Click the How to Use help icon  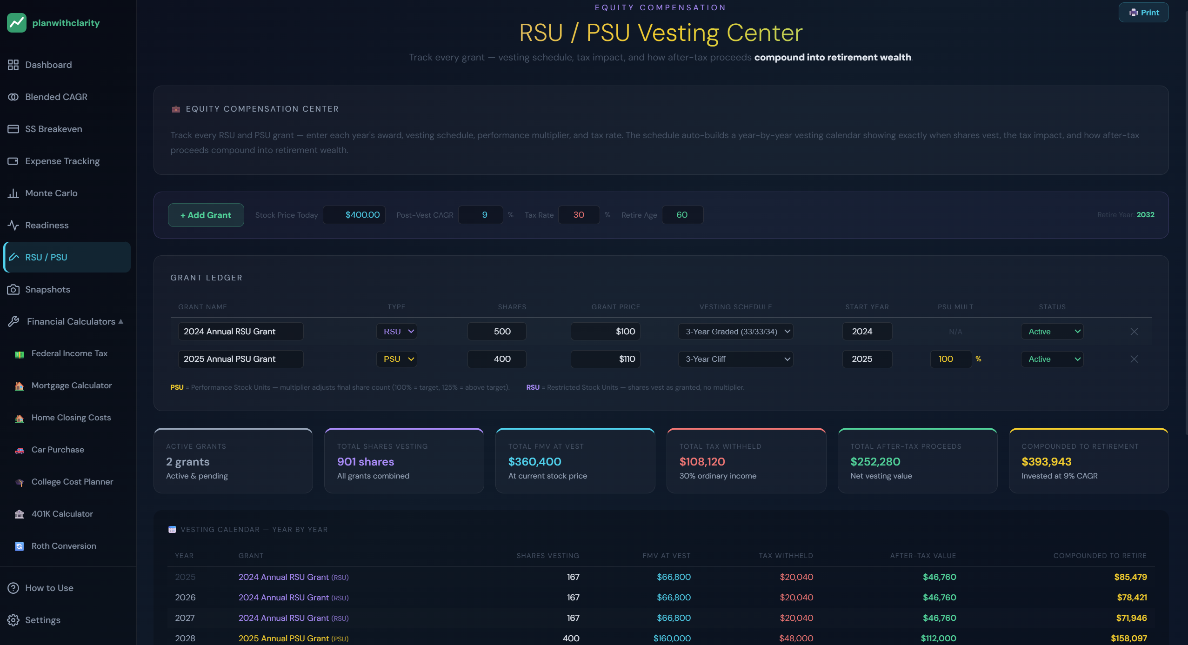[x=13, y=588]
